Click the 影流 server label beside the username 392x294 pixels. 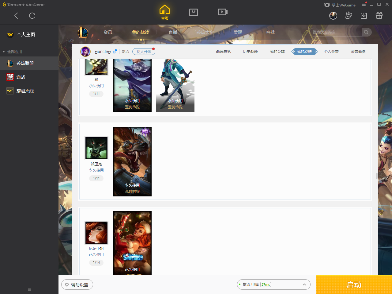click(x=126, y=52)
